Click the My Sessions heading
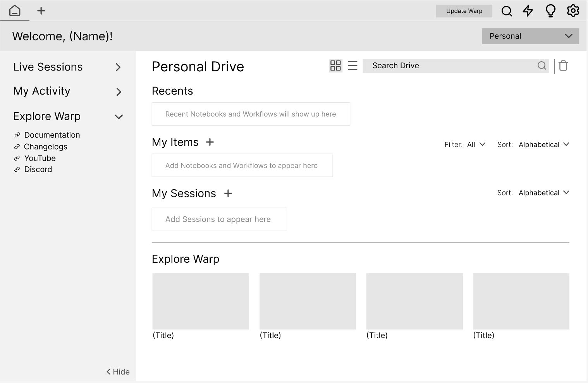Image resolution: width=588 pixels, height=383 pixels. click(184, 193)
